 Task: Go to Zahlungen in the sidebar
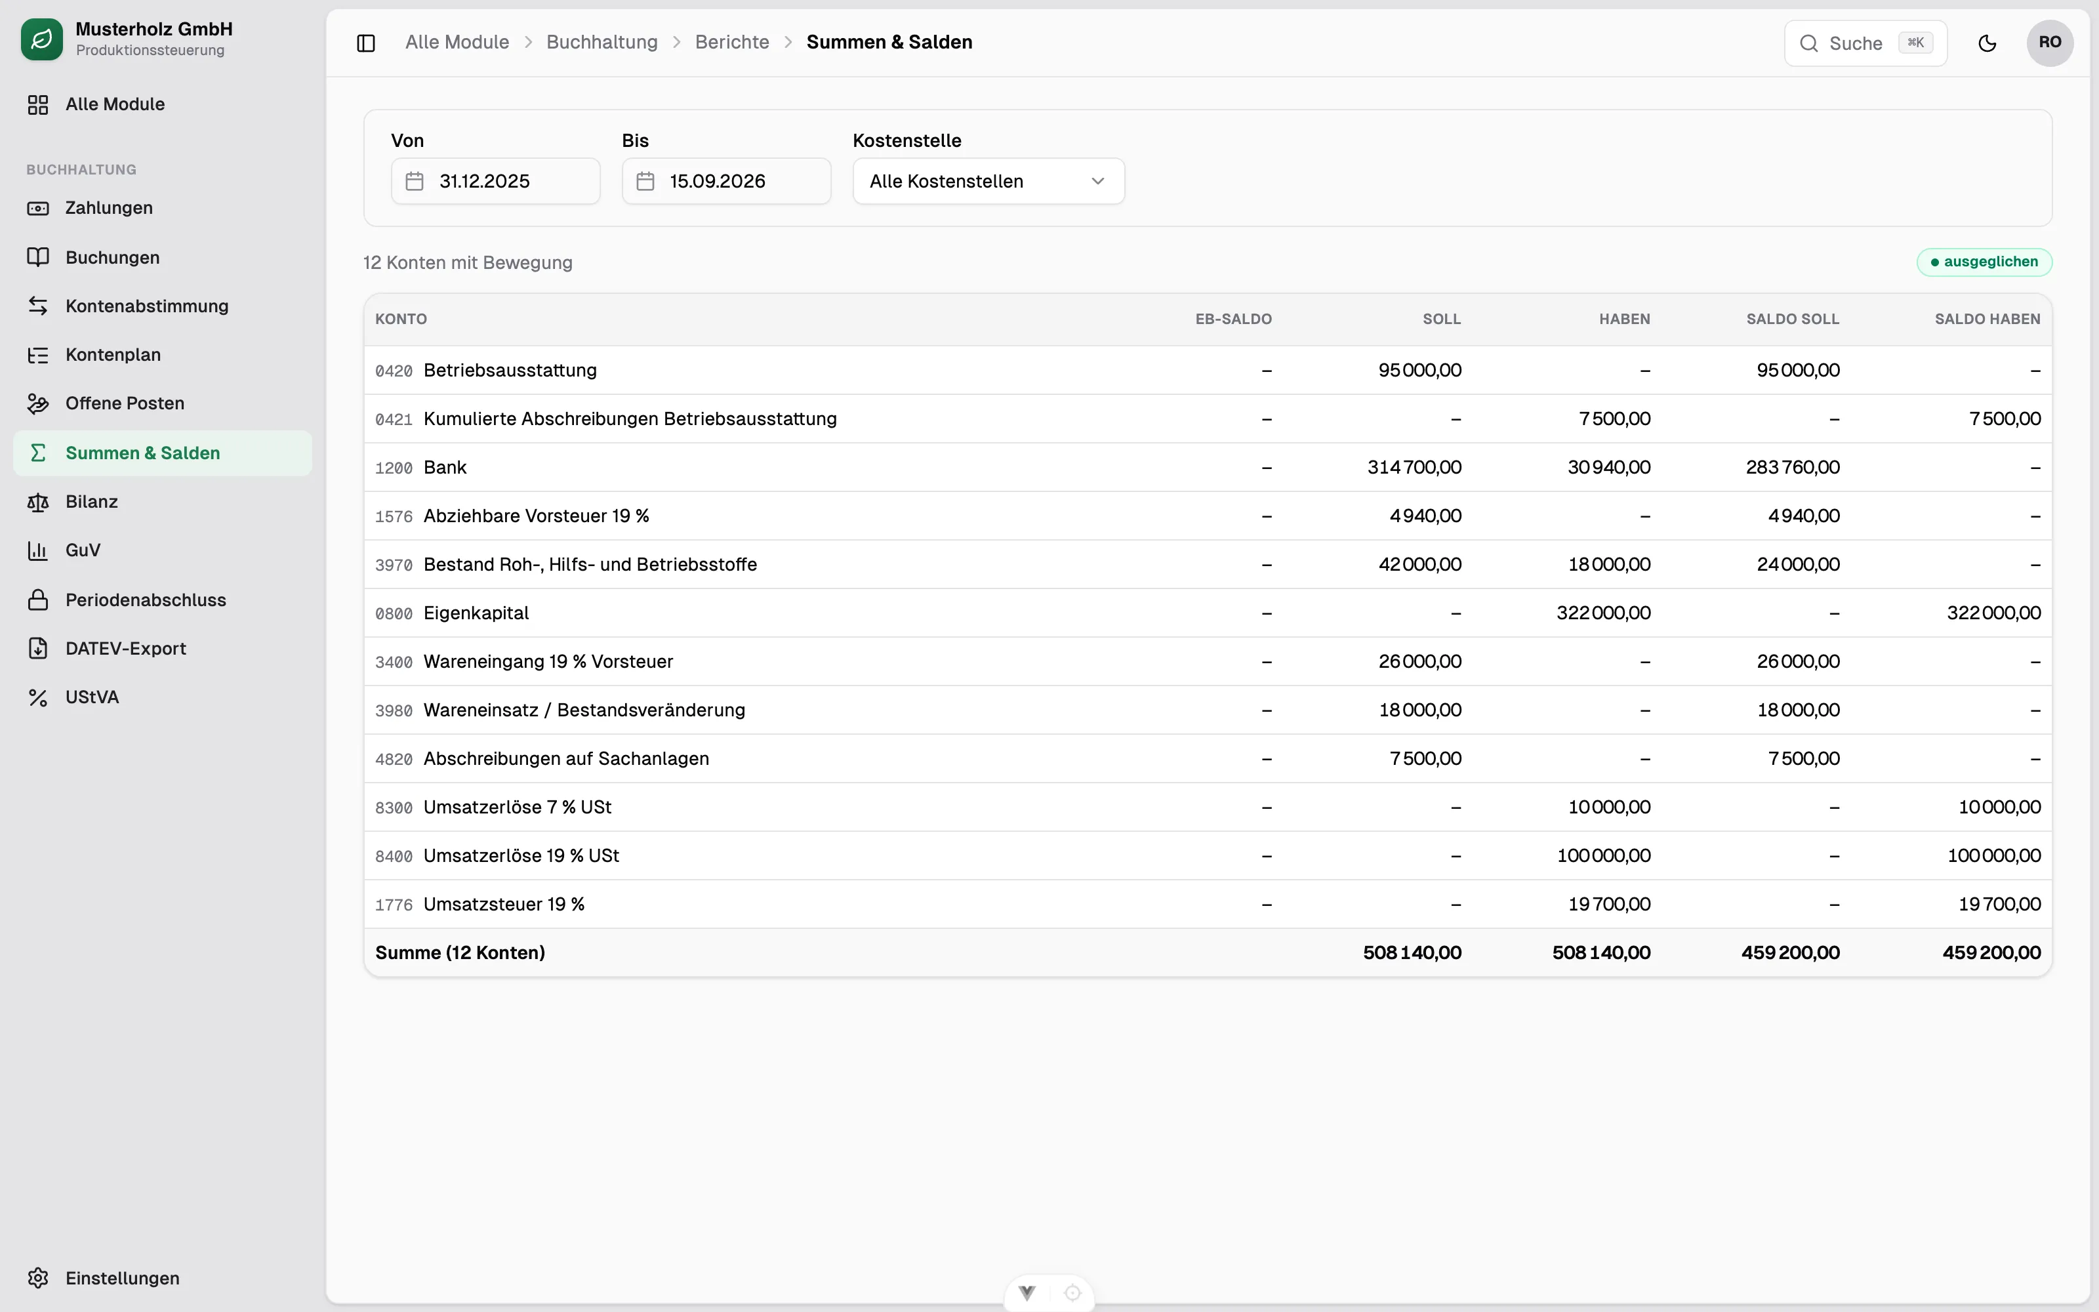162,208
